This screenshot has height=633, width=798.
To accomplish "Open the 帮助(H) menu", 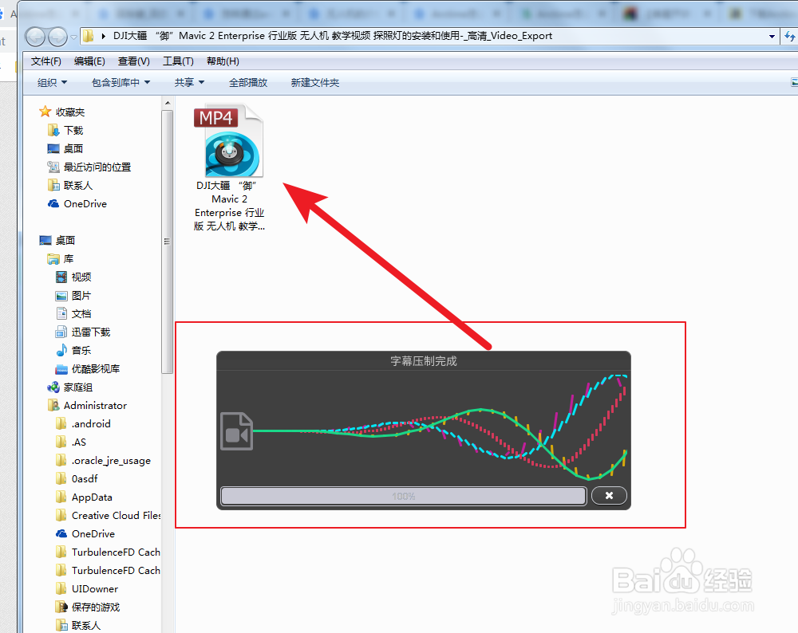I will (223, 61).
